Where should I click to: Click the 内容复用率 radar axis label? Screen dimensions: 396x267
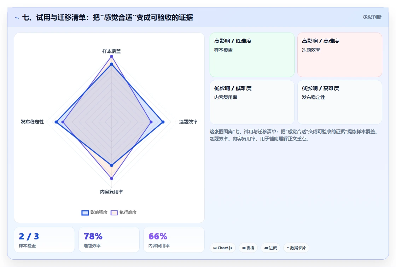(x=111, y=192)
